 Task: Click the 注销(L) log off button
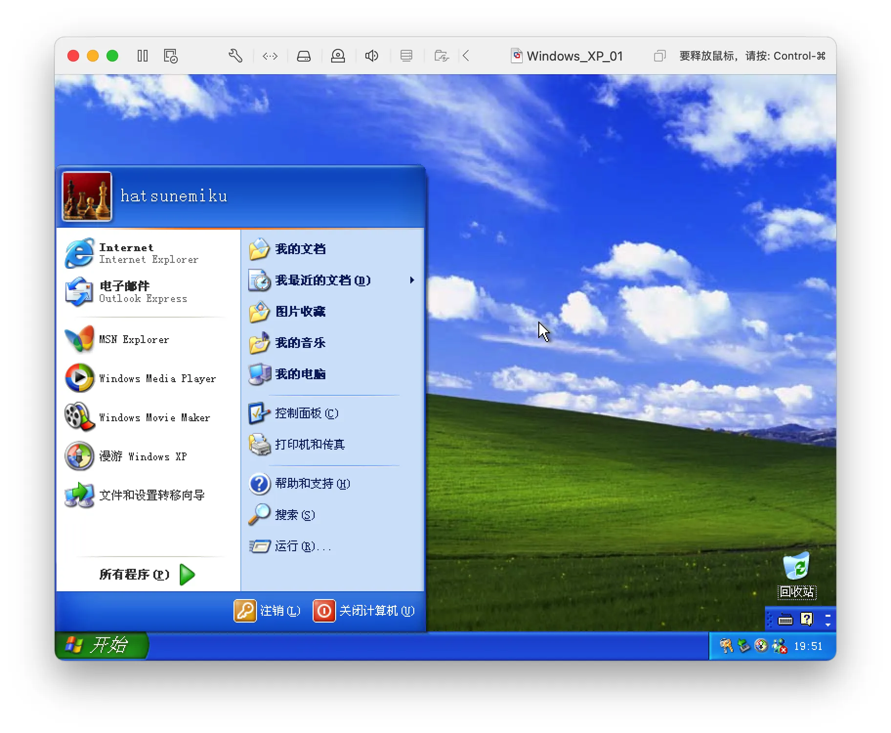click(267, 611)
